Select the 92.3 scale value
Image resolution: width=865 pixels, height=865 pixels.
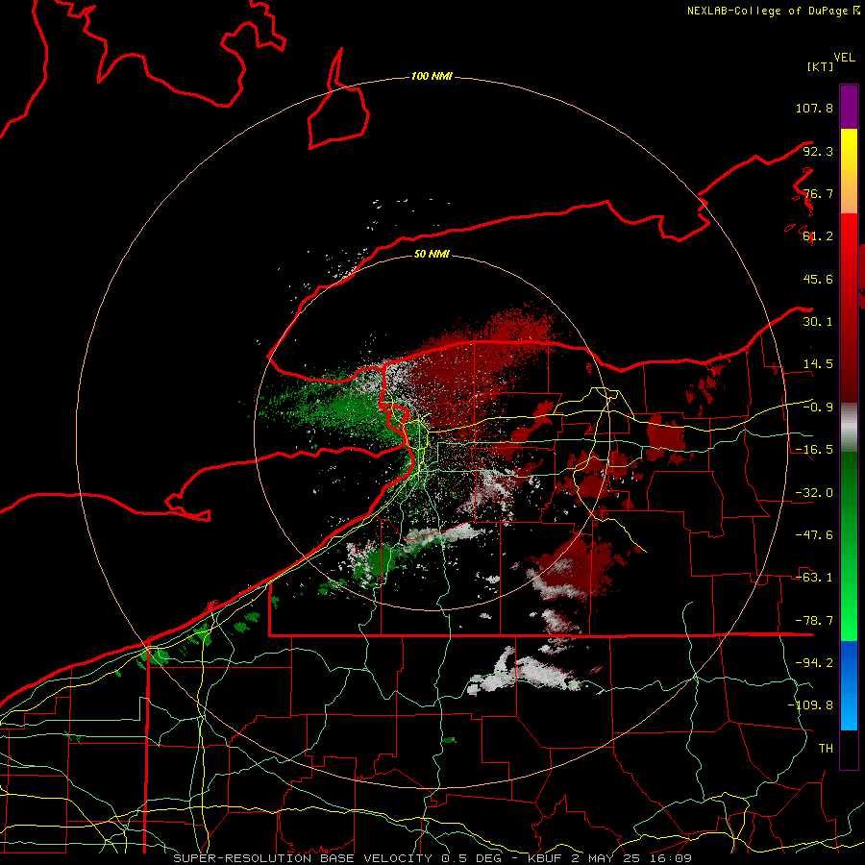(818, 151)
